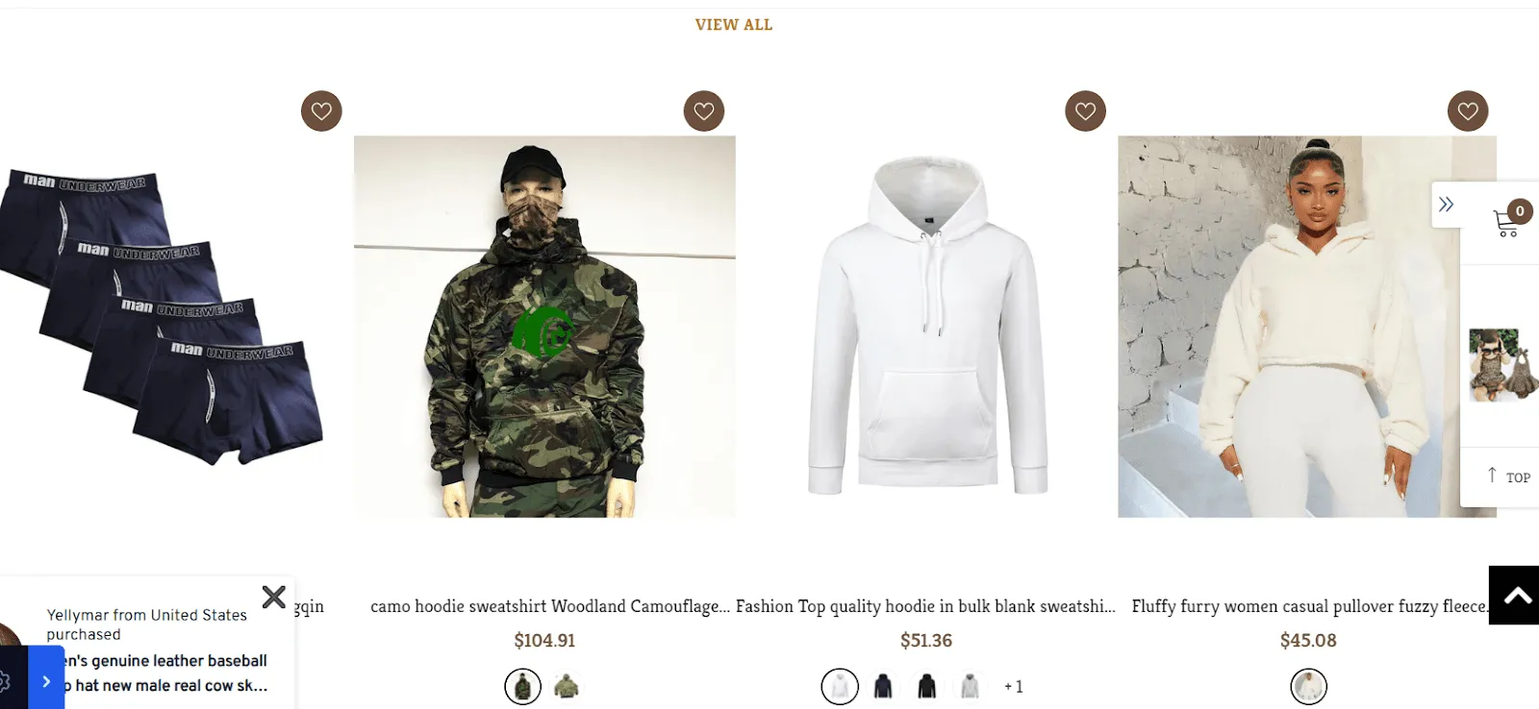Click the black scroll-to-top arrow
The width and height of the screenshot is (1539, 709).
(x=1515, y=596)
